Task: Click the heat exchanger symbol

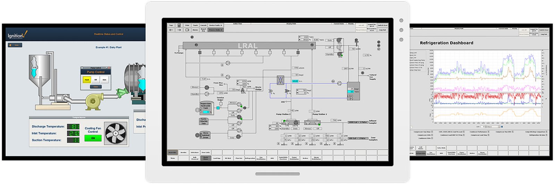Action: tap(280, 80)
